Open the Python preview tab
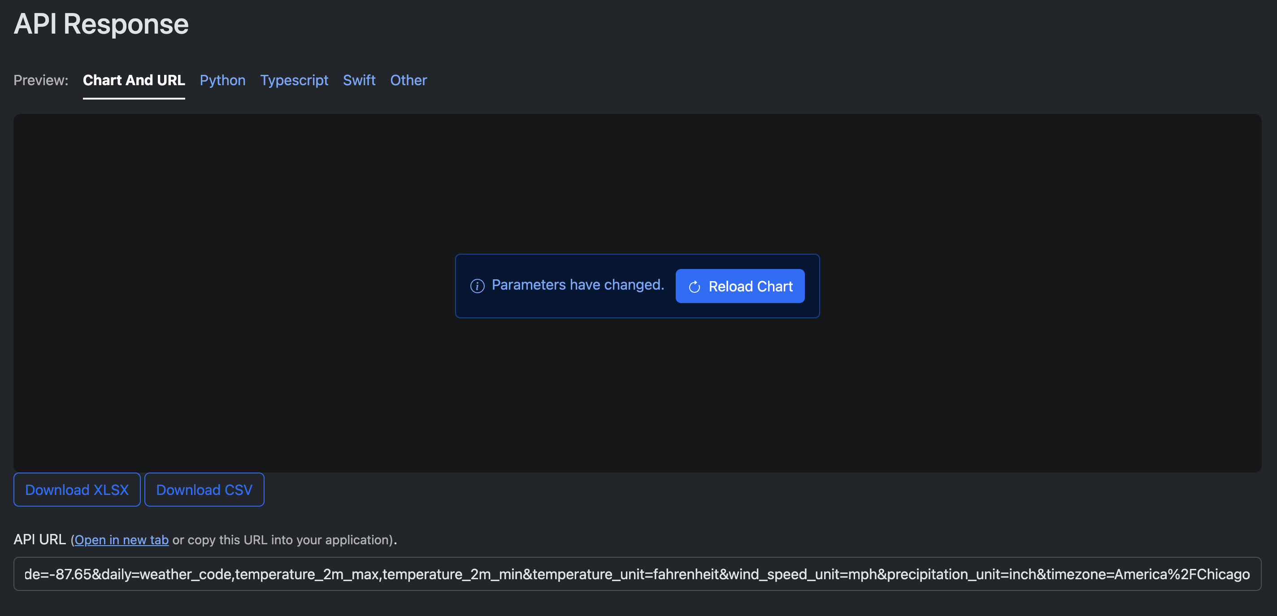The image size is (1277, 616). click(222, 80)
